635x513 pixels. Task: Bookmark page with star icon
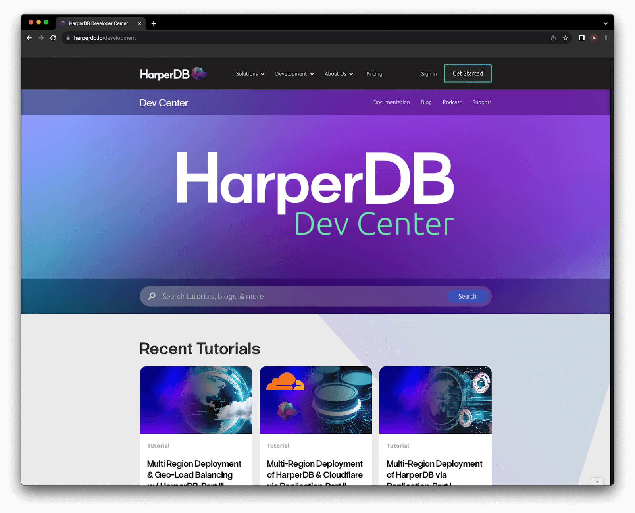(566, 38)
